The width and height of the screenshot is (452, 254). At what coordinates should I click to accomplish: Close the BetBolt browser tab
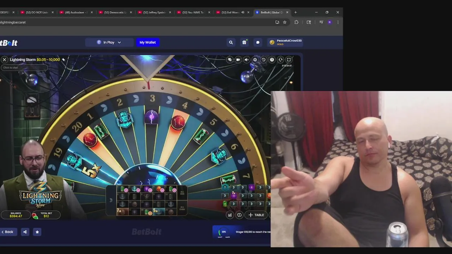(287, 12)
